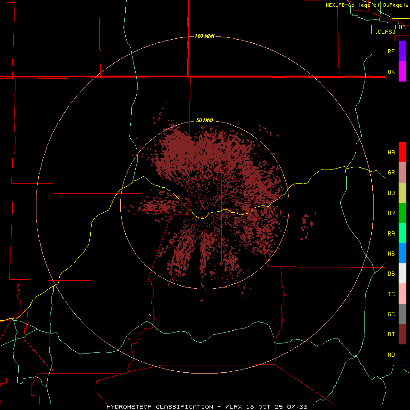
Task: Click the IC legend label text
Action: 391,294
